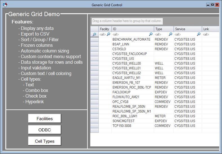Select the TCP150-3008 cell
The width and height of the screenshot is (222, 154).
[x=133, y=126]
